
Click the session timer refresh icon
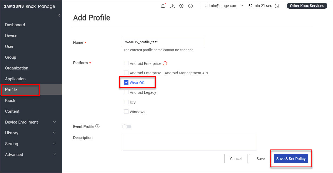tap(277, 6)
